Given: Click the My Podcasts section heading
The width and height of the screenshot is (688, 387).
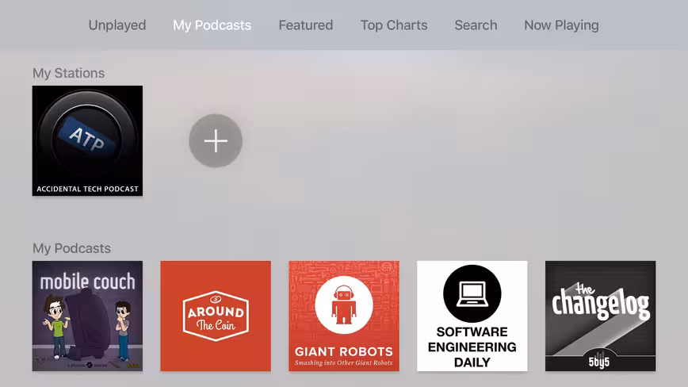Looking at the screenshot, I should pyautogui.click(x=71, y=248).
